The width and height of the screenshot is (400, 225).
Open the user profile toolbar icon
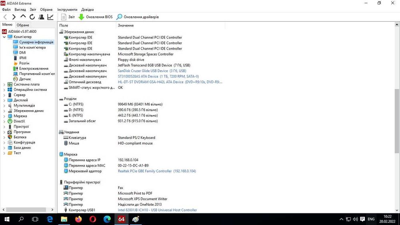point(41,17)
